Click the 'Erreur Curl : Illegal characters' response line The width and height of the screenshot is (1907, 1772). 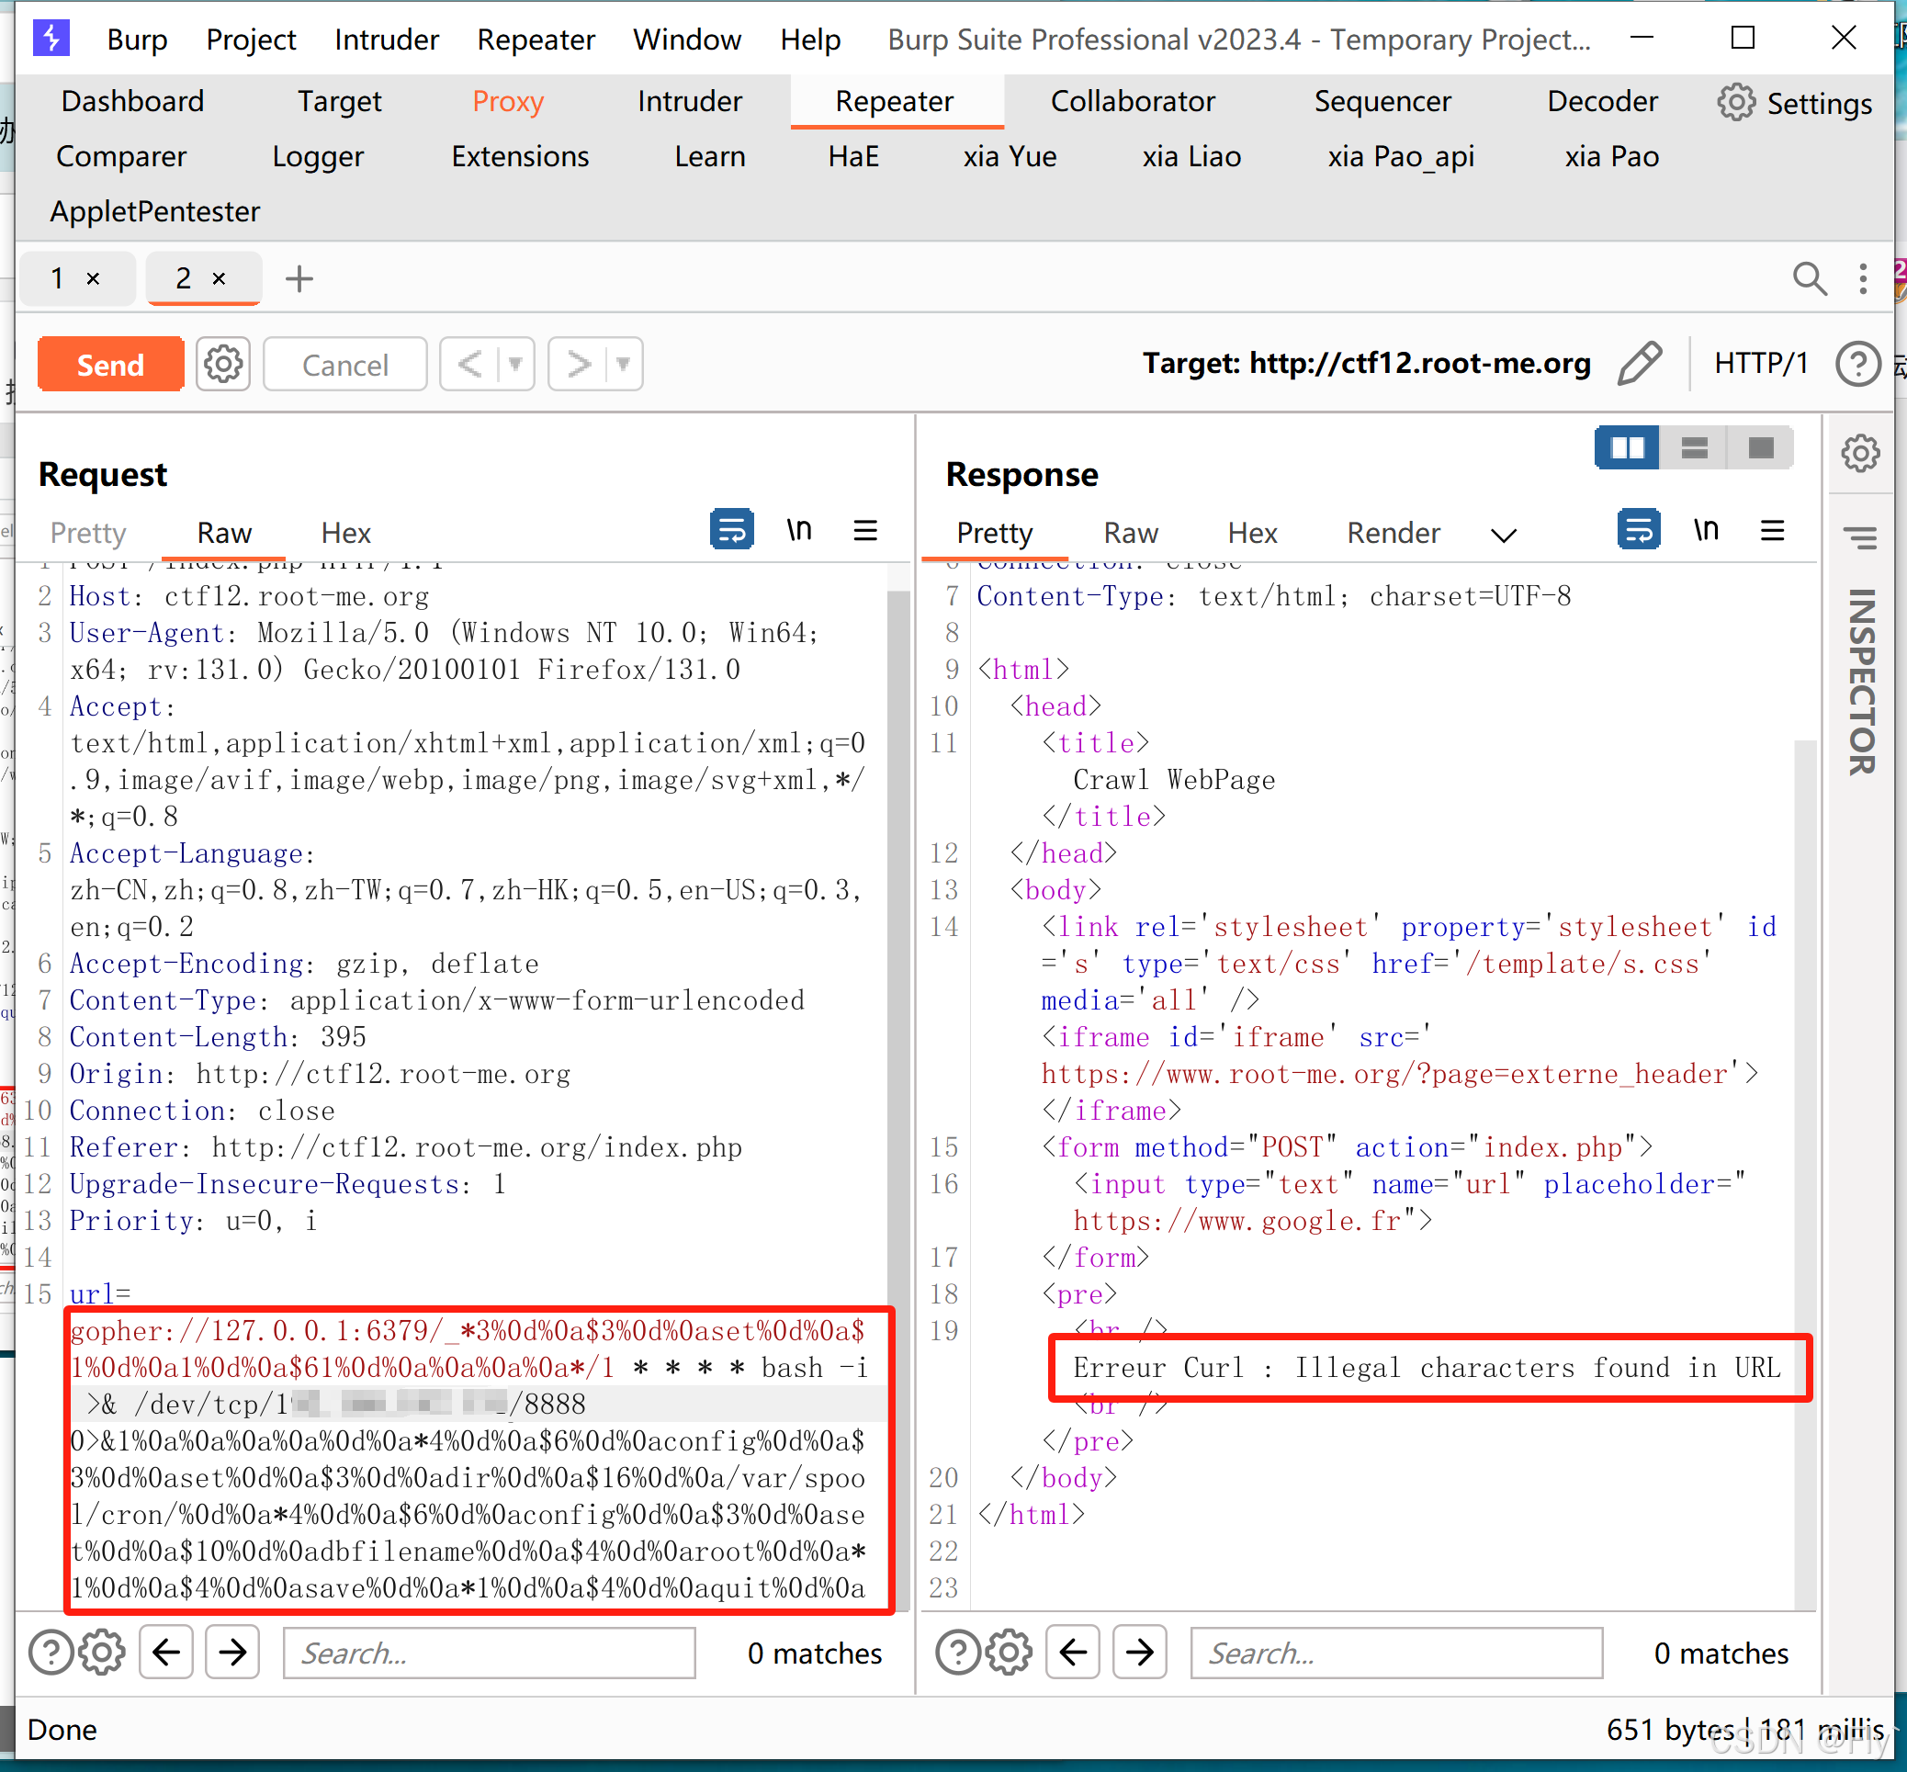point(1427,1368)
